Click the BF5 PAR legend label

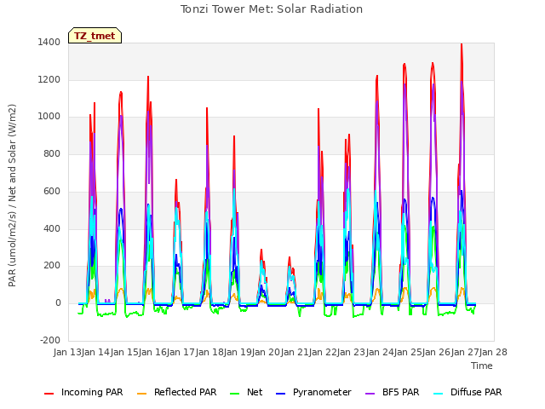401,392
